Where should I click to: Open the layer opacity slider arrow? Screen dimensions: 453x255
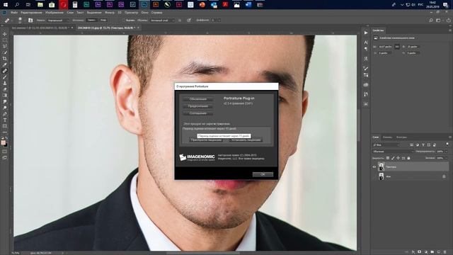click(x=447, y=152)
